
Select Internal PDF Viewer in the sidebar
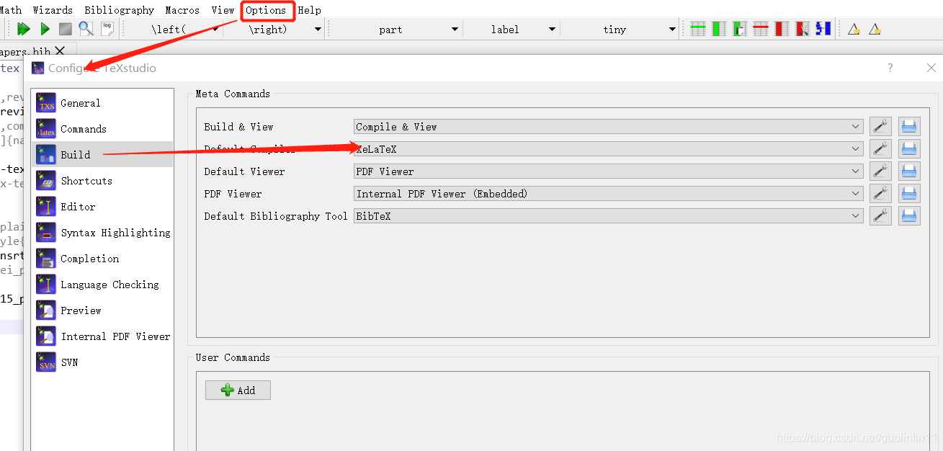pos(103,336)
